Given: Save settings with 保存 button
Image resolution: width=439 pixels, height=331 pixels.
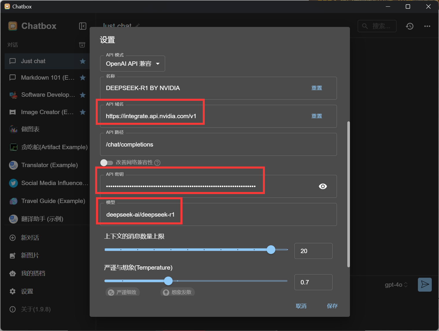Looking at the screenshot, I should click(332, 306).
